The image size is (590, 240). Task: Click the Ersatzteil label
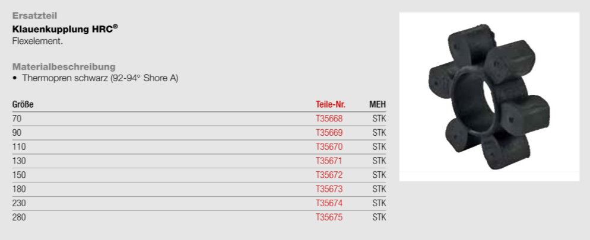[34, 16]
